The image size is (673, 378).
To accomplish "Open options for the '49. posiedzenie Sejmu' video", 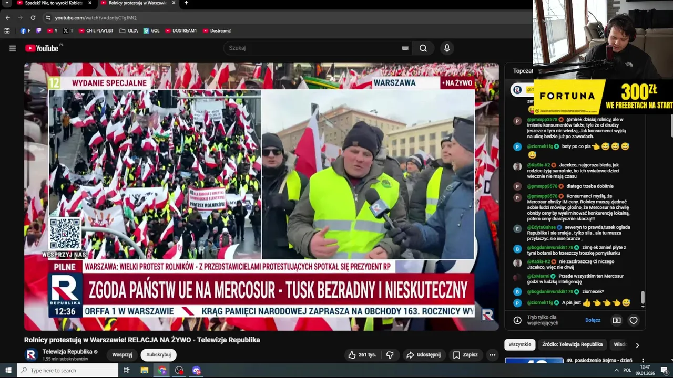I will (x=643, y=361).
